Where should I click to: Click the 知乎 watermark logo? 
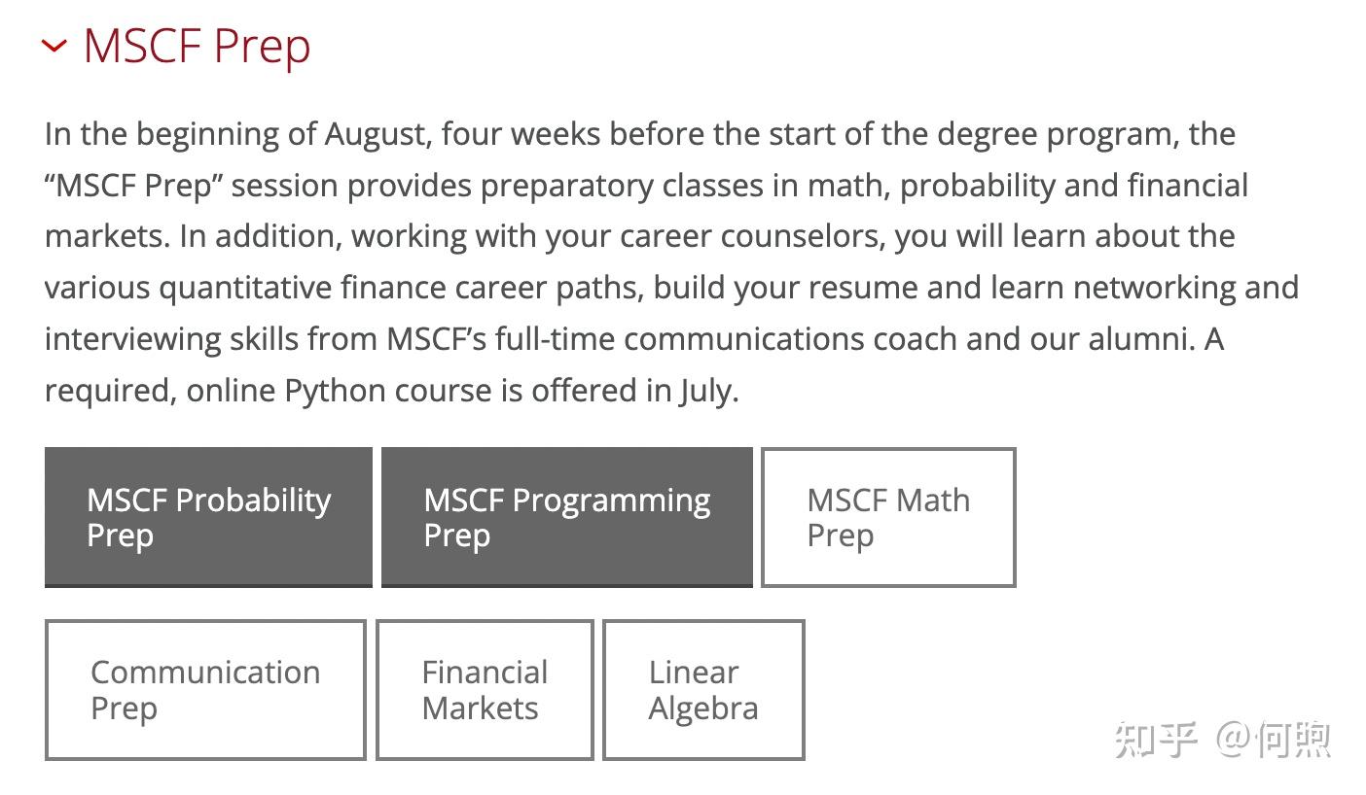(x=1156, y=741)
